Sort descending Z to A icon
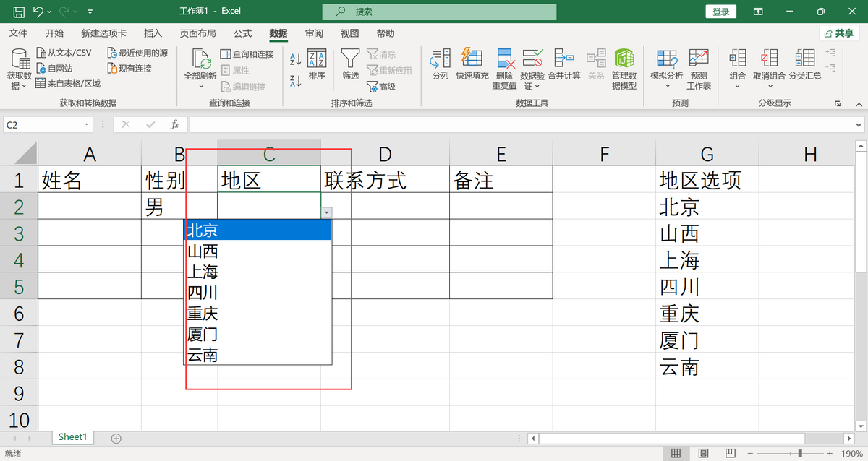Image resolution: width=868 pixels, height=461 pixels. 295,81
